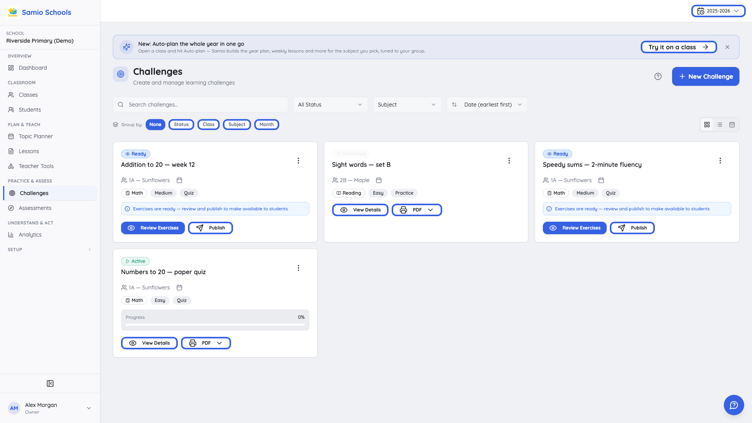View Details of Sight words challenge
752x423 pixels.
tap(360, 210)
